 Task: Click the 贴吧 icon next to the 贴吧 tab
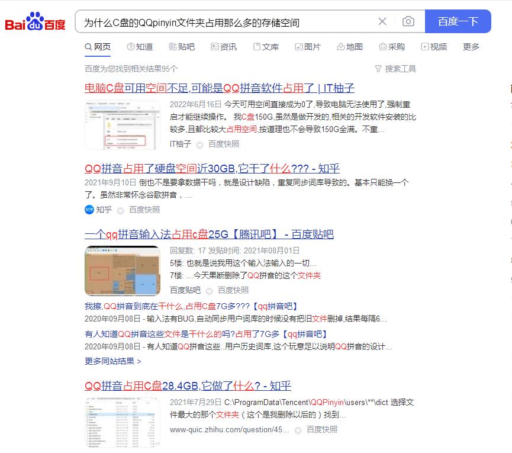[172, 47]
